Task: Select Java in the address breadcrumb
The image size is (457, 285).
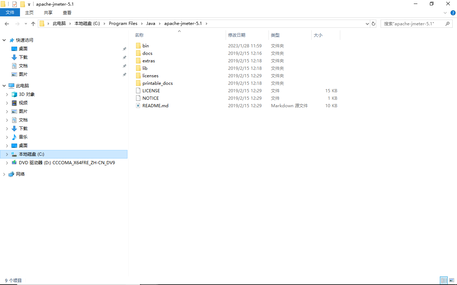Action: click(151, 24)
